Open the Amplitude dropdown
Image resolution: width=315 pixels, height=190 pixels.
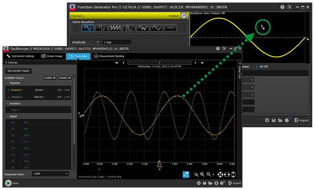point(85,42)
